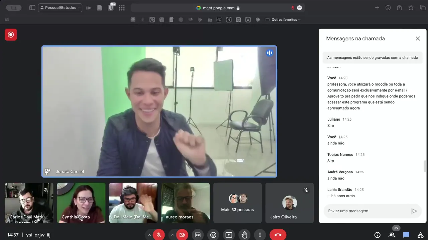Open the emoji reactions picker
The width and height of the screenshot is (428, 240).
(213, 235)
